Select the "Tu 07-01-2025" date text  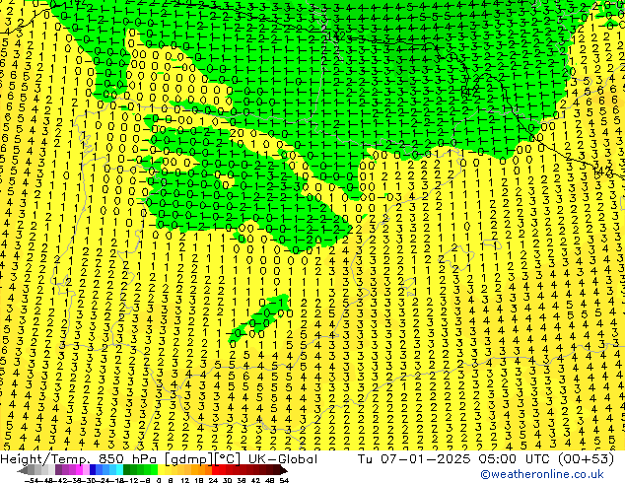tap(414, 459)
